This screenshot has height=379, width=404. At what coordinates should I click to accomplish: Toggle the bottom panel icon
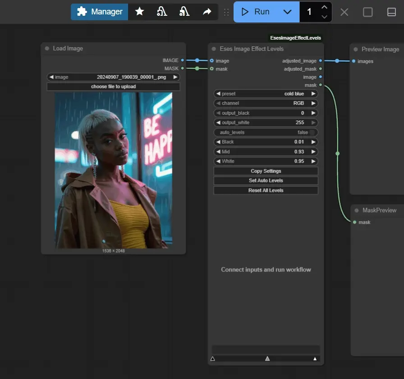coord(391,12)
